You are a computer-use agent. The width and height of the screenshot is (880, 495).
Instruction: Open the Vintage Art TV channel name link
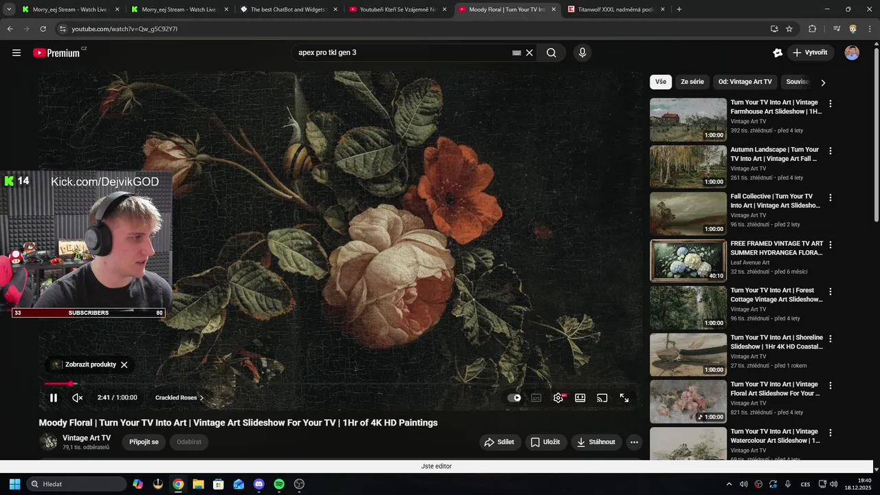tap(87, 438)
